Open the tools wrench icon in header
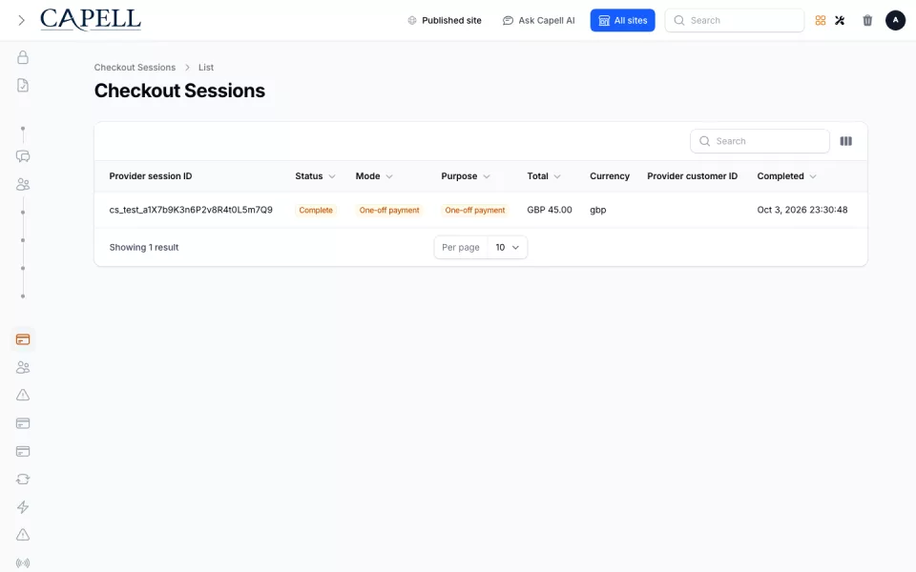The width and height of the screenshot is (916, 572). (x=840, y=20)
